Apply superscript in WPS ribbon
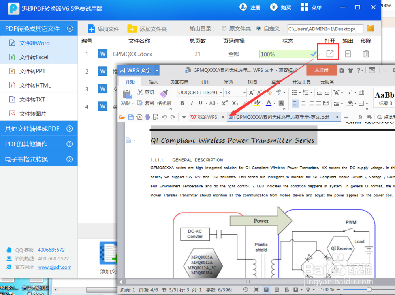This screenshot has width=395, height=295. point(224,103)
